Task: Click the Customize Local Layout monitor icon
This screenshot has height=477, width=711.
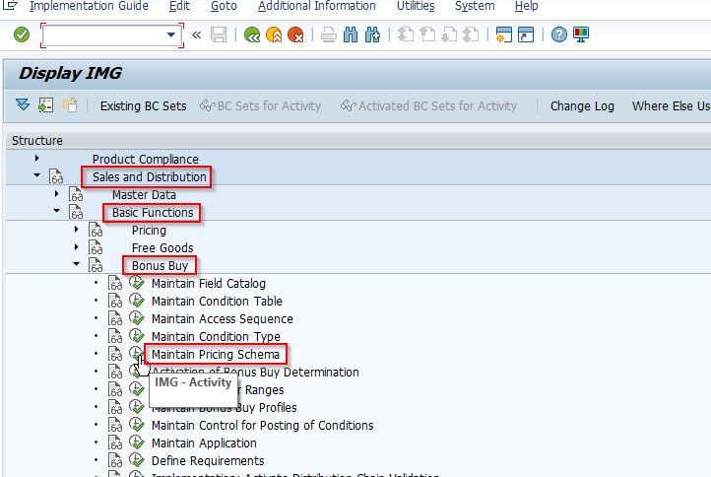Action: (x=581, y=34)
